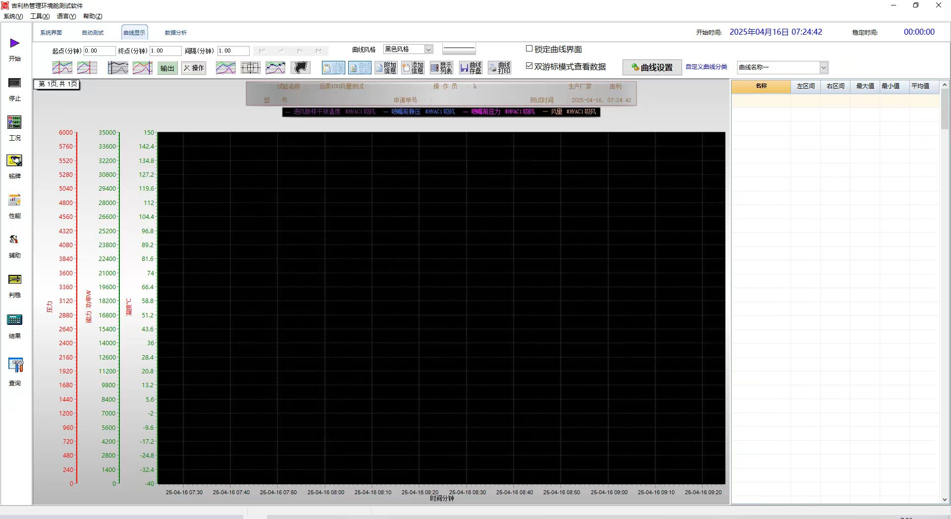Open the 曲线名称一 dropdown
The width and height of the screenshot is (951, 519).
click(823, 67)
